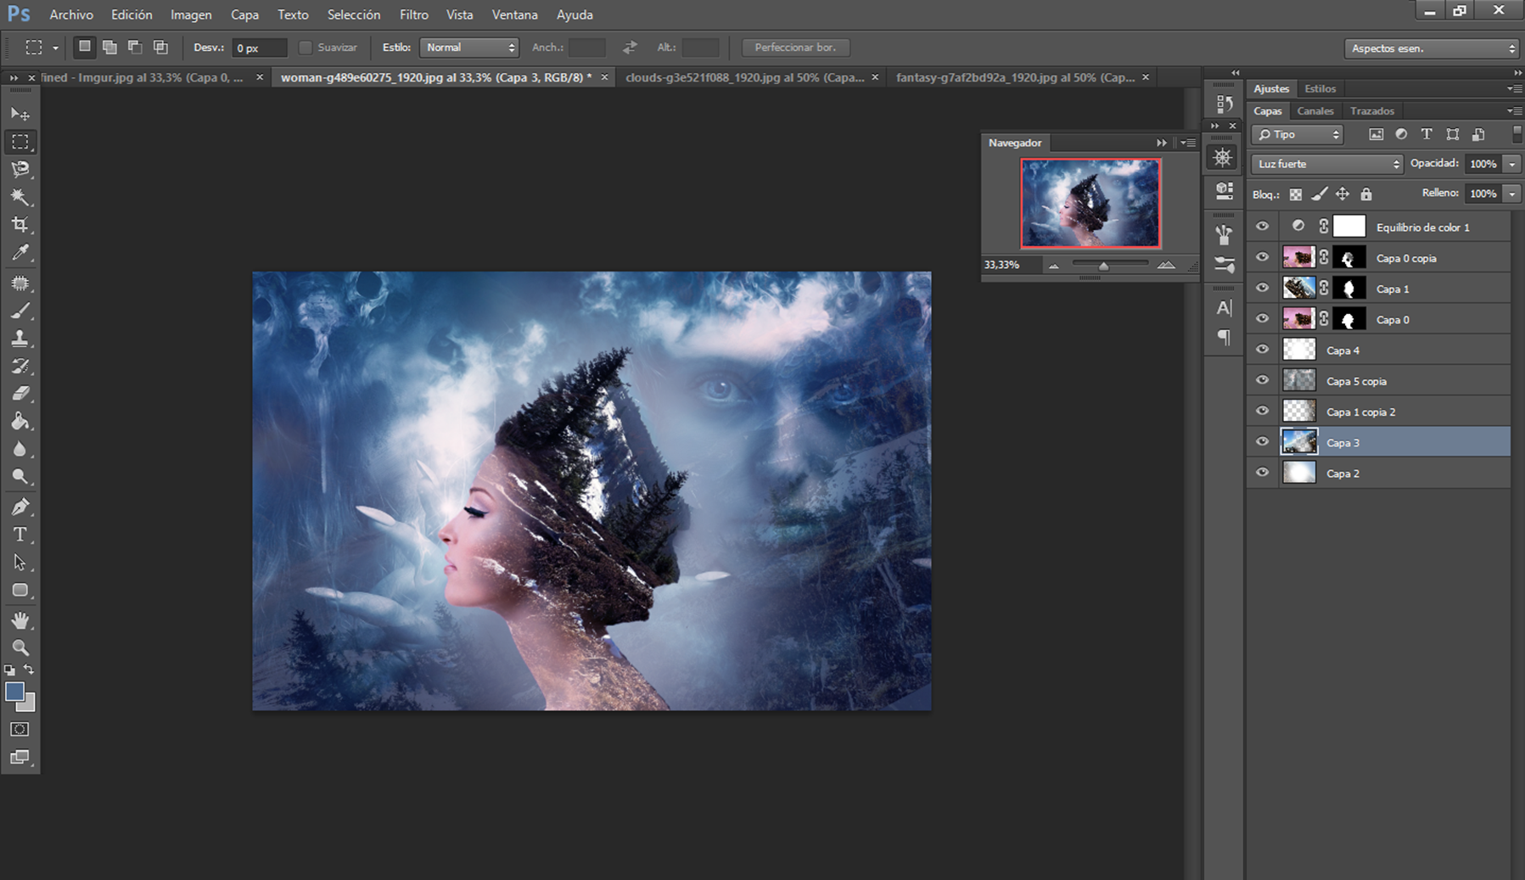Click lock transparent pixels icon
The height and width of the screenshot is (880, 1525).
click(1296, 194)
